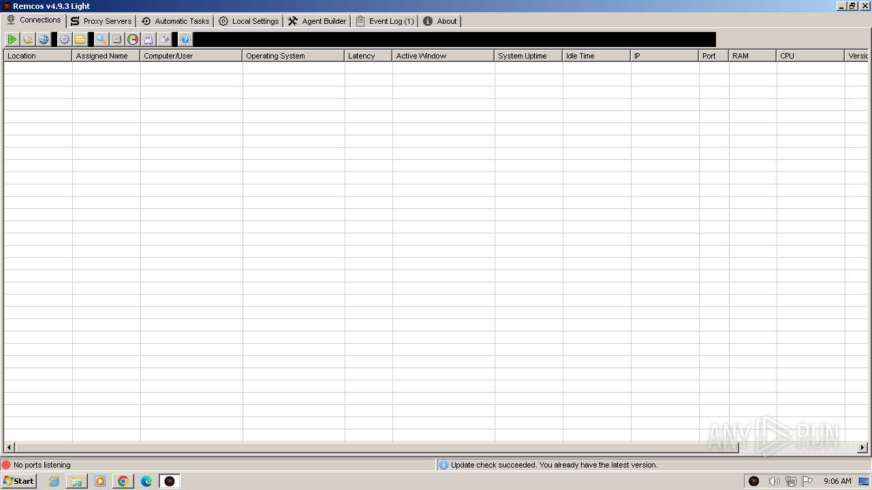The image size is (872, 490).
Task: Click the horizontal scrollbar left arrow
Action: point(9,447)
